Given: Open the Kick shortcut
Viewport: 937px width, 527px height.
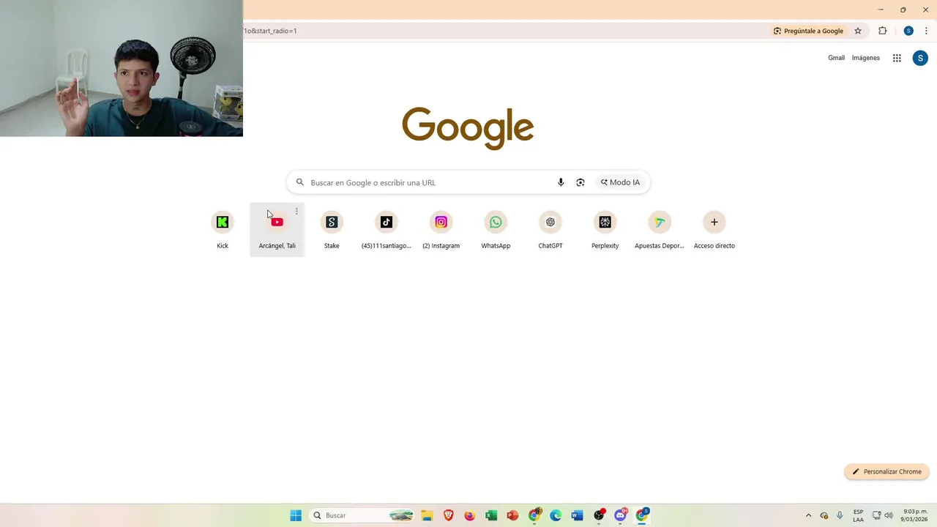Looking at the screenshot, I should click(223, 230).
